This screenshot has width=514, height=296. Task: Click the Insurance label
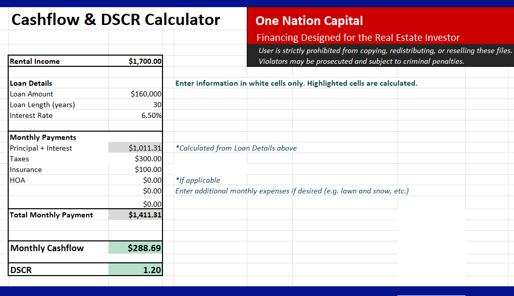[26, 169]
